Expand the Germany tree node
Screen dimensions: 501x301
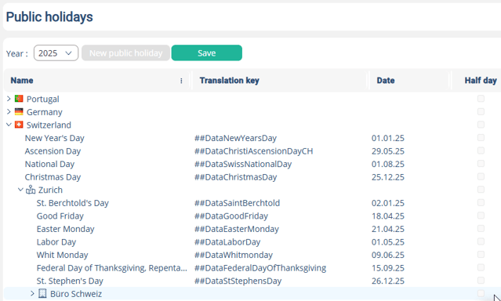coord(9,112)
